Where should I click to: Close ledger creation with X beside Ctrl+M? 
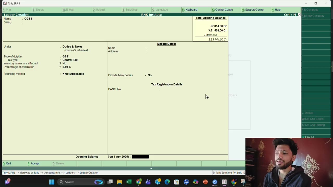(299, 15)
